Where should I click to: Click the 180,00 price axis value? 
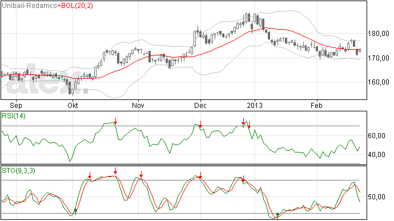[x=378, y=34]
